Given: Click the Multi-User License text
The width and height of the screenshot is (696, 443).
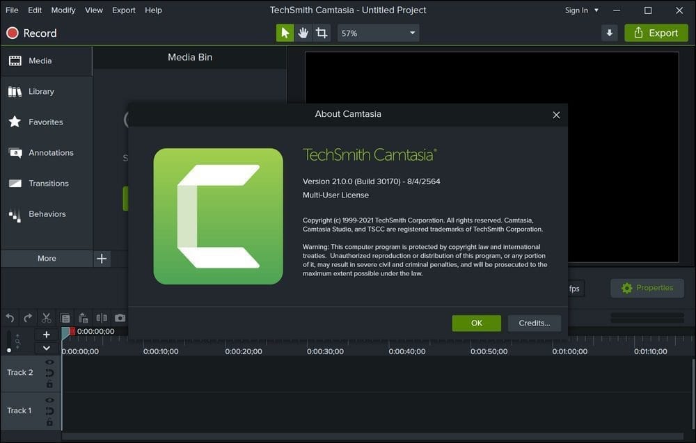Looking at the screenshot, I should tap(335, 195).
